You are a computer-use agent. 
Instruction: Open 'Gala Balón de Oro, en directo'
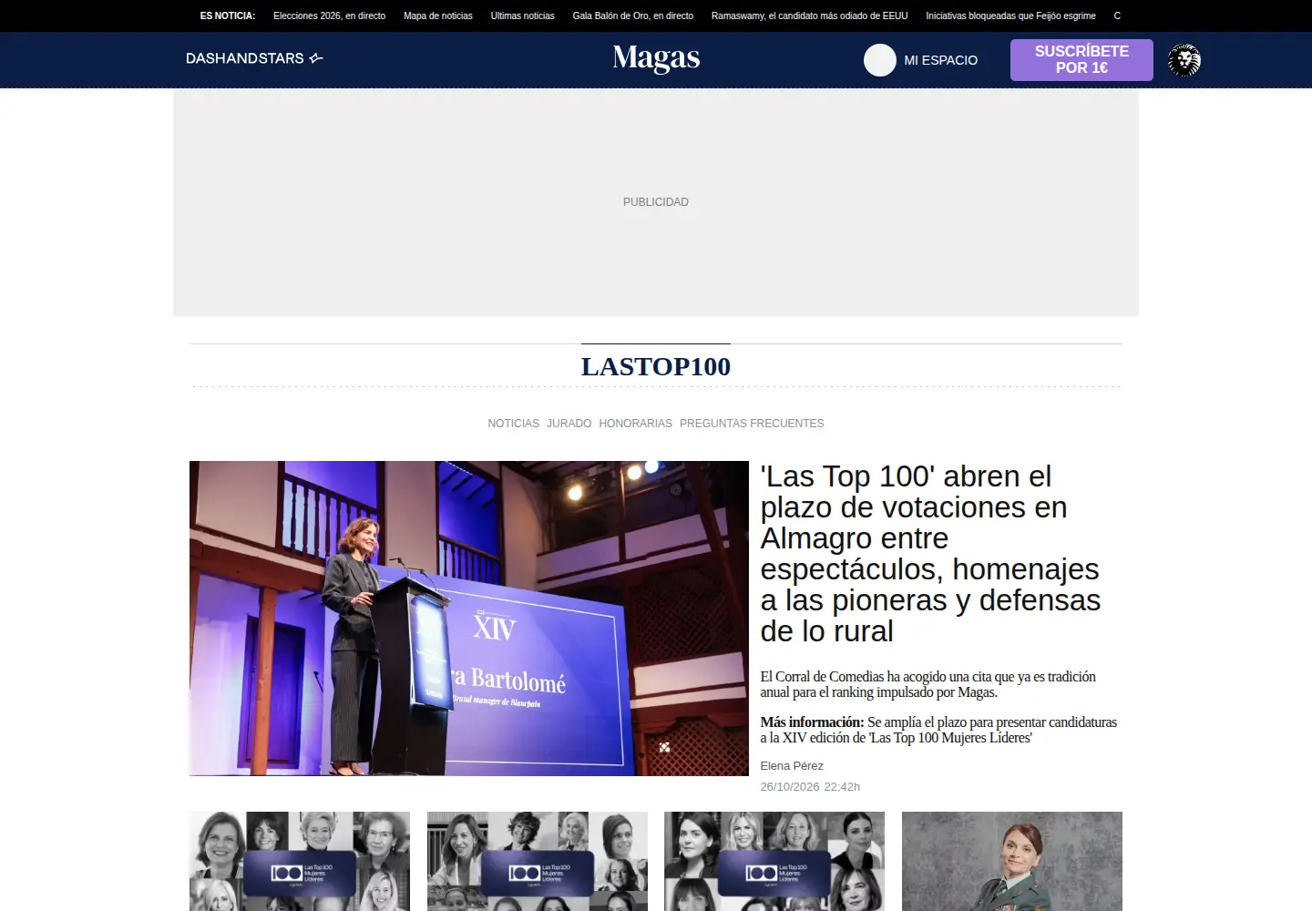[632, 15]
